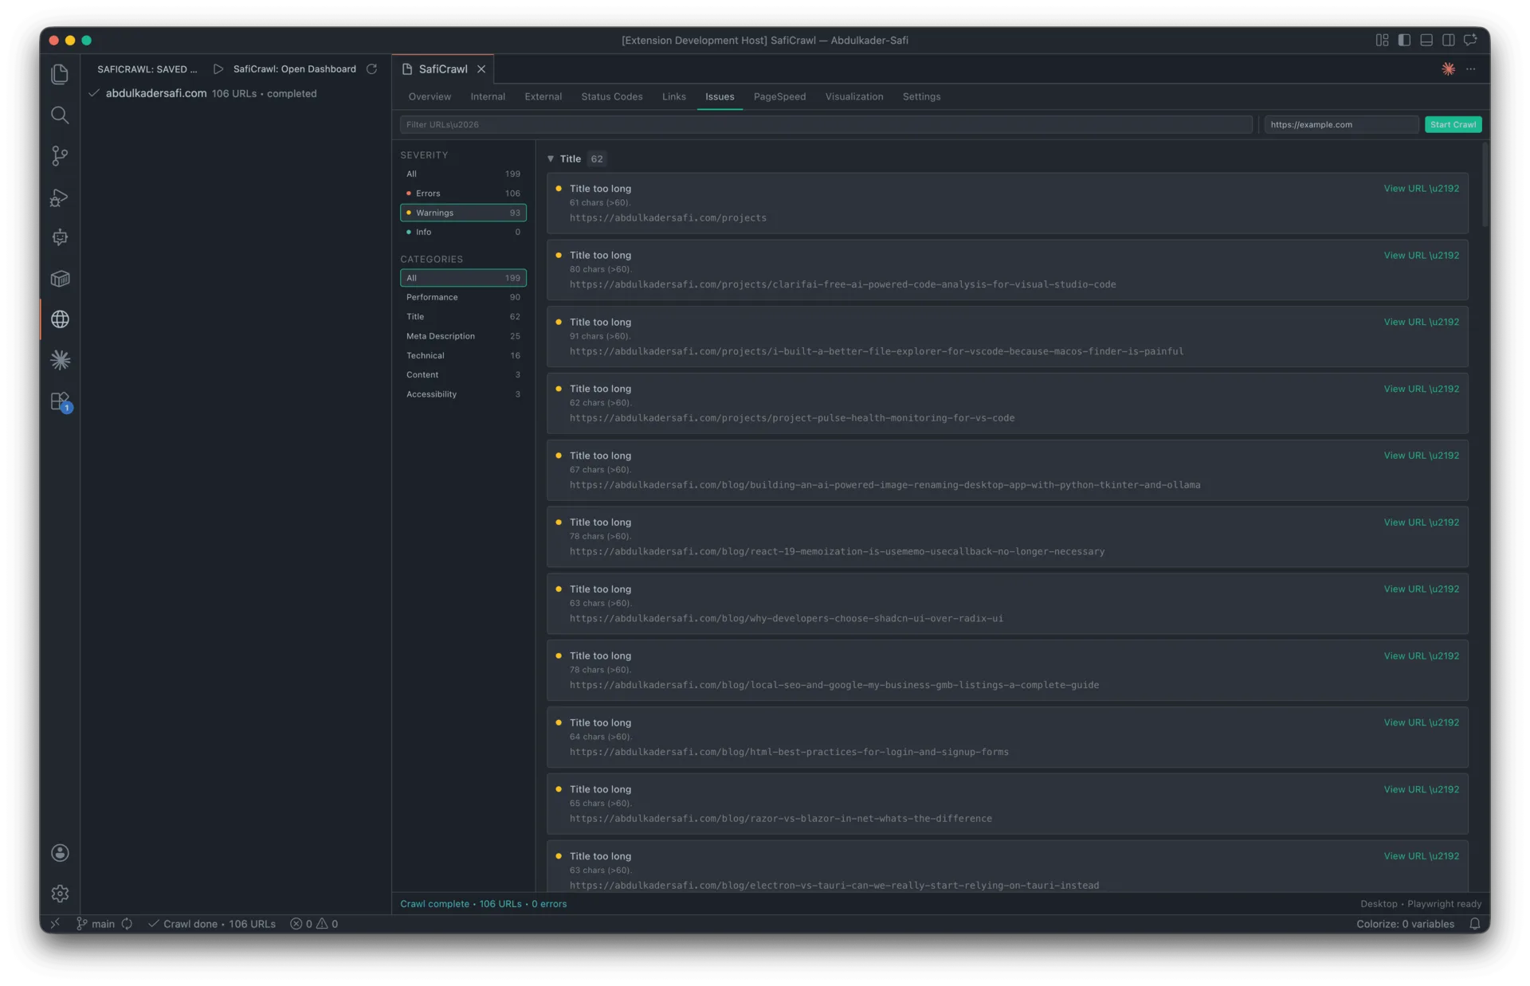Click View URL for the /projects issue
Screen dimensions: 1530x986
coord(1421,189)
